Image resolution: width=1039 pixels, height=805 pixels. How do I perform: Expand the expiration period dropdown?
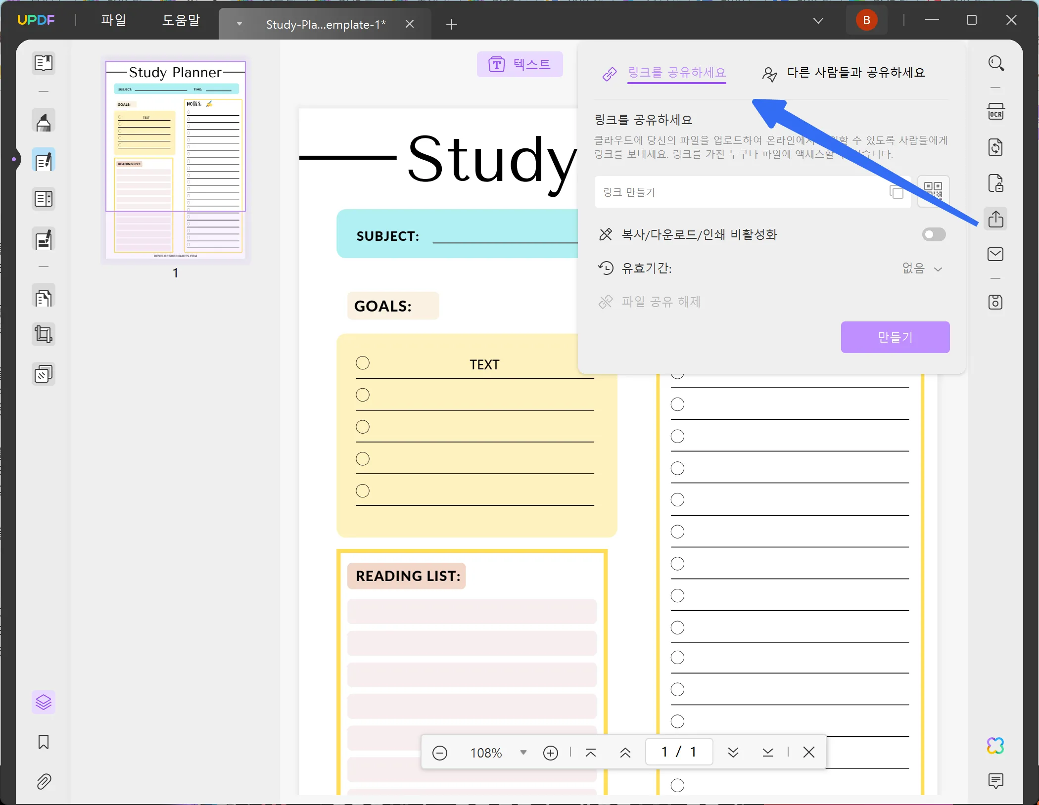click(x=922, y=268)
